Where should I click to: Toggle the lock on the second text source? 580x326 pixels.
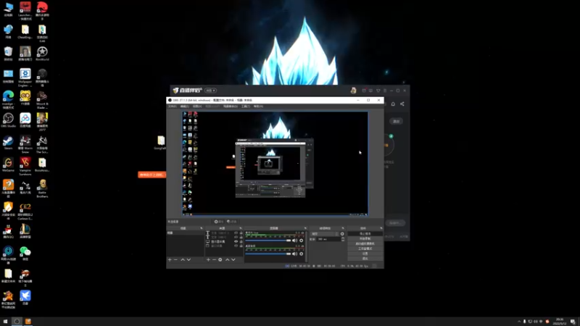click(x=241, y=237)
